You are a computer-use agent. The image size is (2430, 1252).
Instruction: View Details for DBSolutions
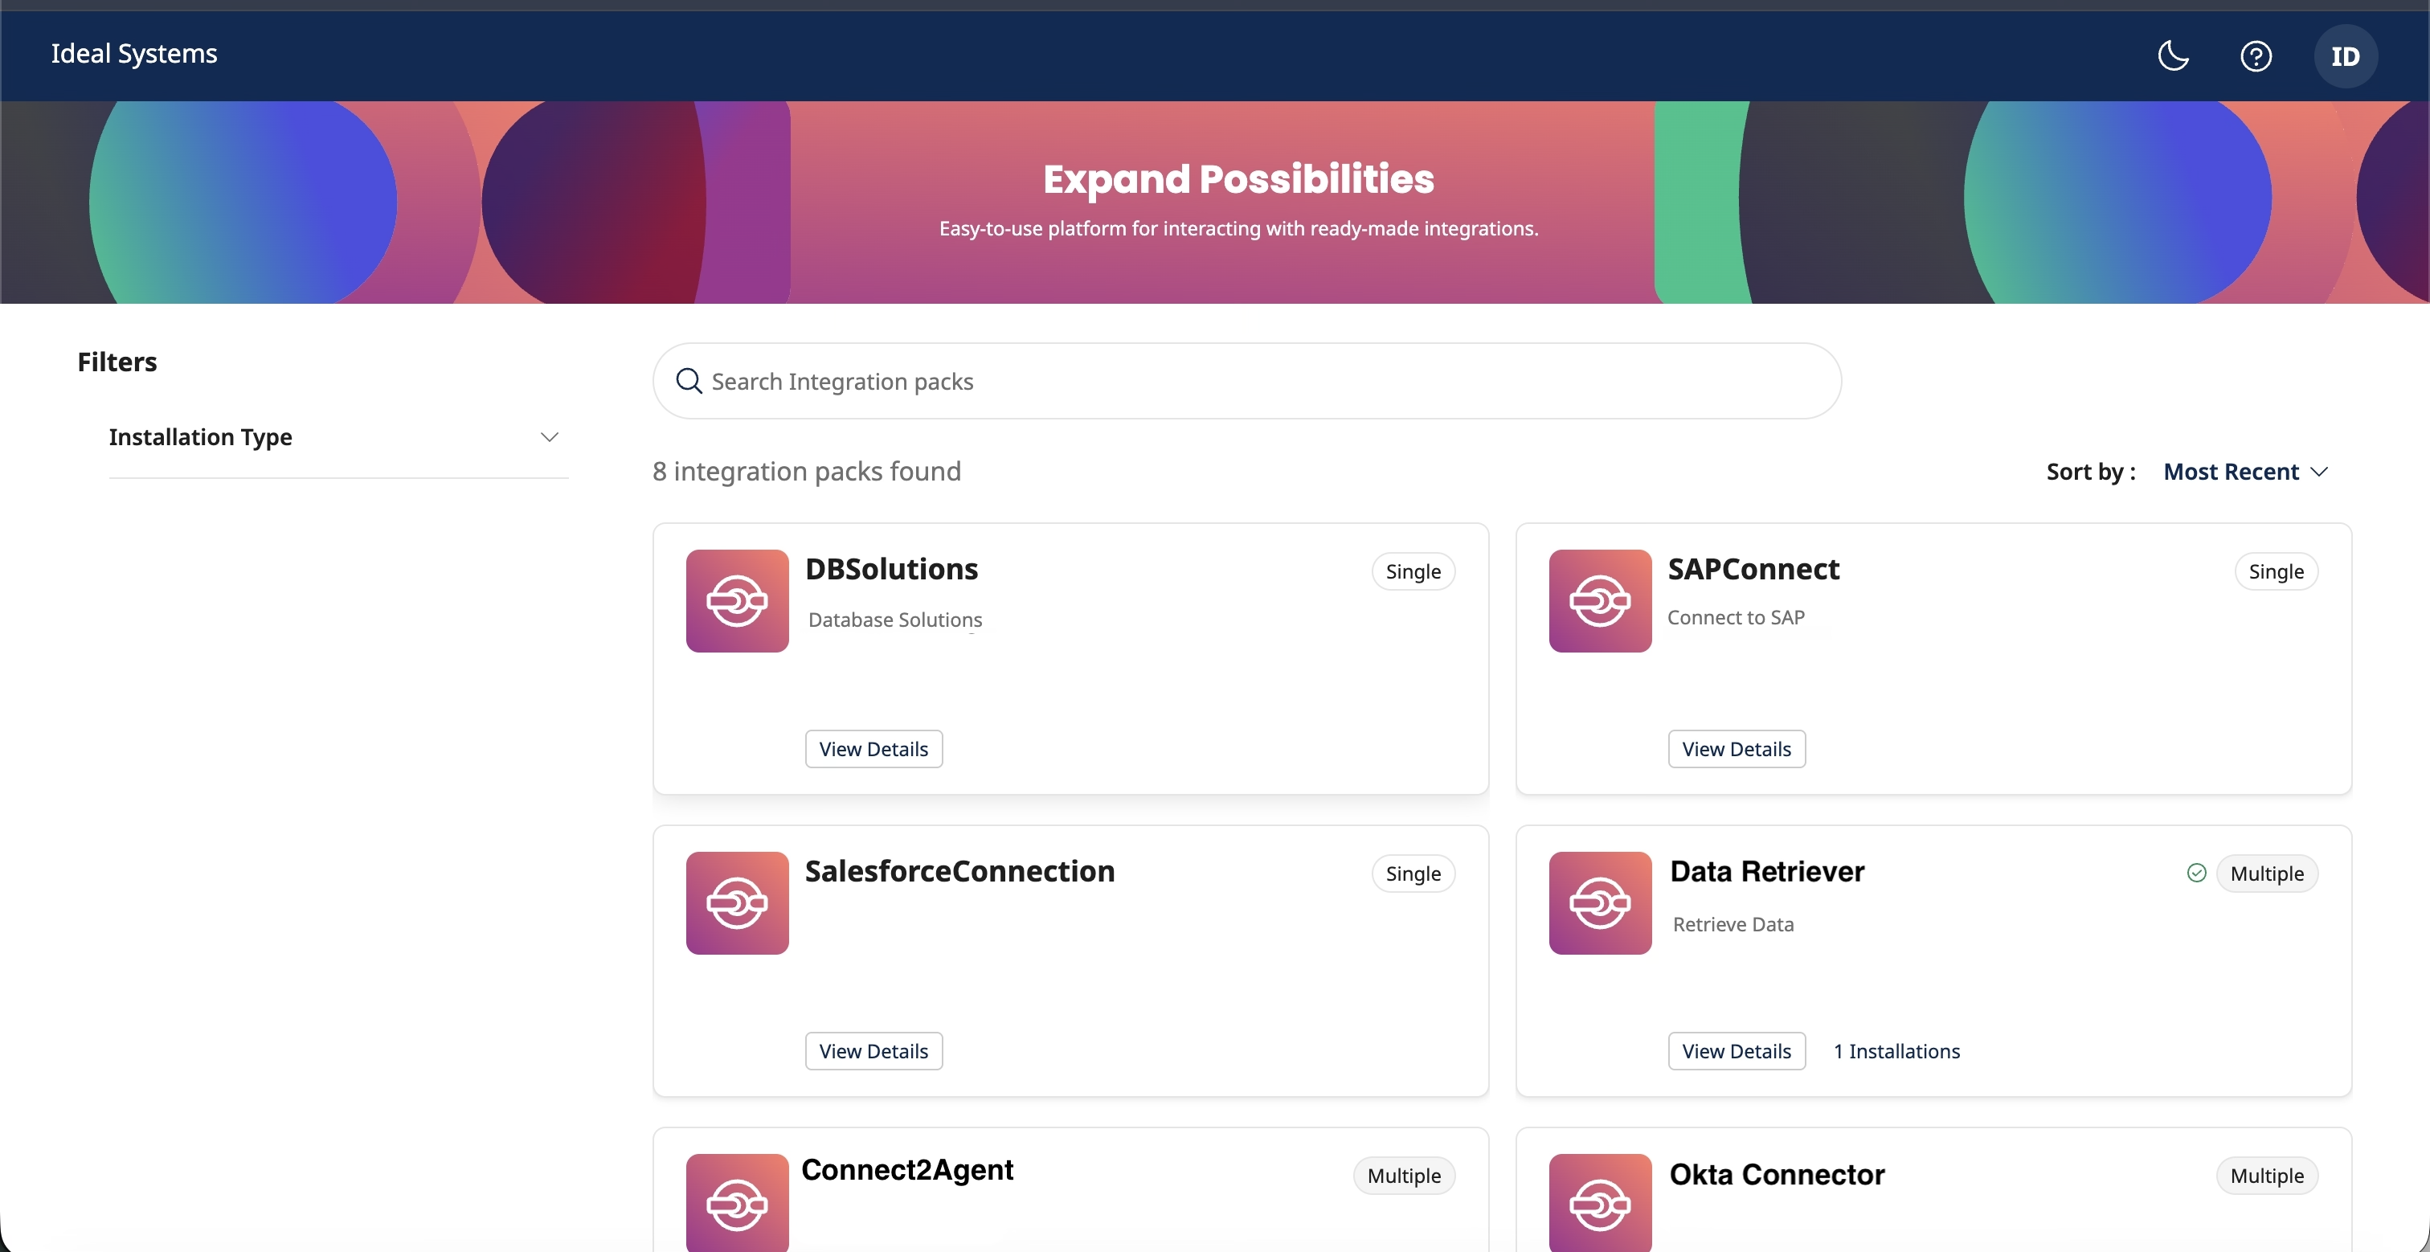[873, 748]
